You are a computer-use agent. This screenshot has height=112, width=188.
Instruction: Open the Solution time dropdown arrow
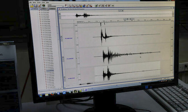pos(63,6)
